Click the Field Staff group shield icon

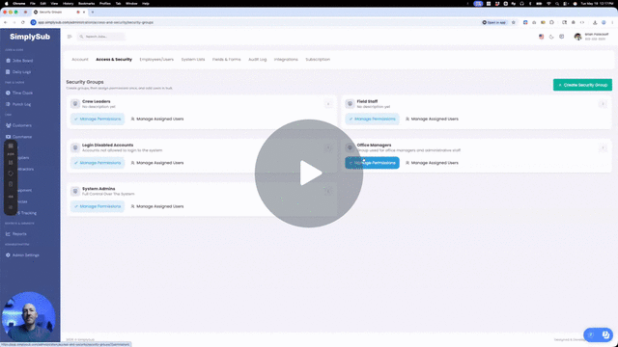coord(350,104)
